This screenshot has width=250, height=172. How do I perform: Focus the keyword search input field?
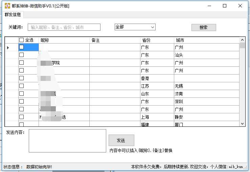point(64,27)
